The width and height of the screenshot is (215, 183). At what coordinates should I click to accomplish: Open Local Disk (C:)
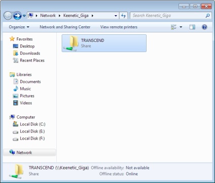(32, 124)
